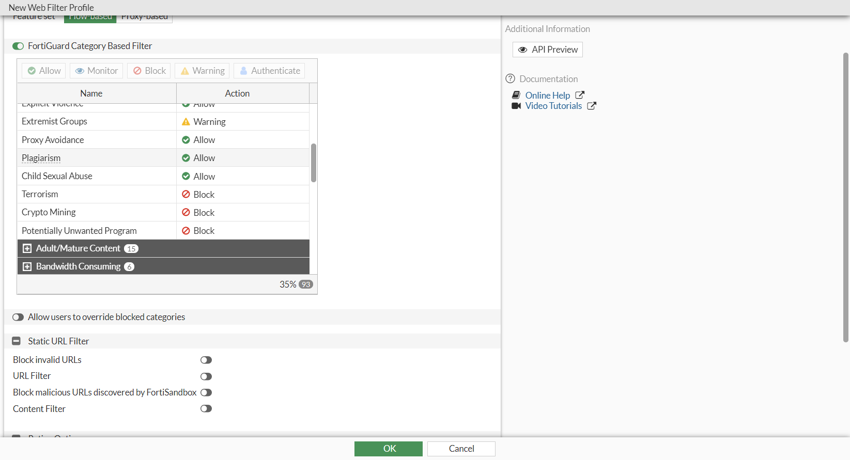Click block icon on Potentially Unwanted Program row
This screenshot has width=850, height=460.
(x=186, y=231)
